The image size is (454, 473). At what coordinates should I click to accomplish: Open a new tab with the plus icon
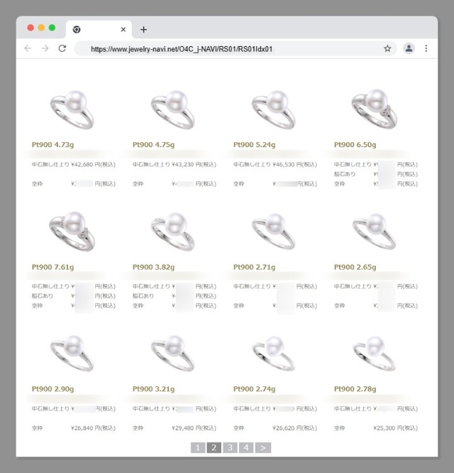(144, 30)
